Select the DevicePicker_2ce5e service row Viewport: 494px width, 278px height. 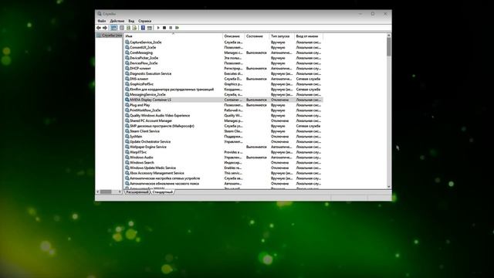point(224,58)
